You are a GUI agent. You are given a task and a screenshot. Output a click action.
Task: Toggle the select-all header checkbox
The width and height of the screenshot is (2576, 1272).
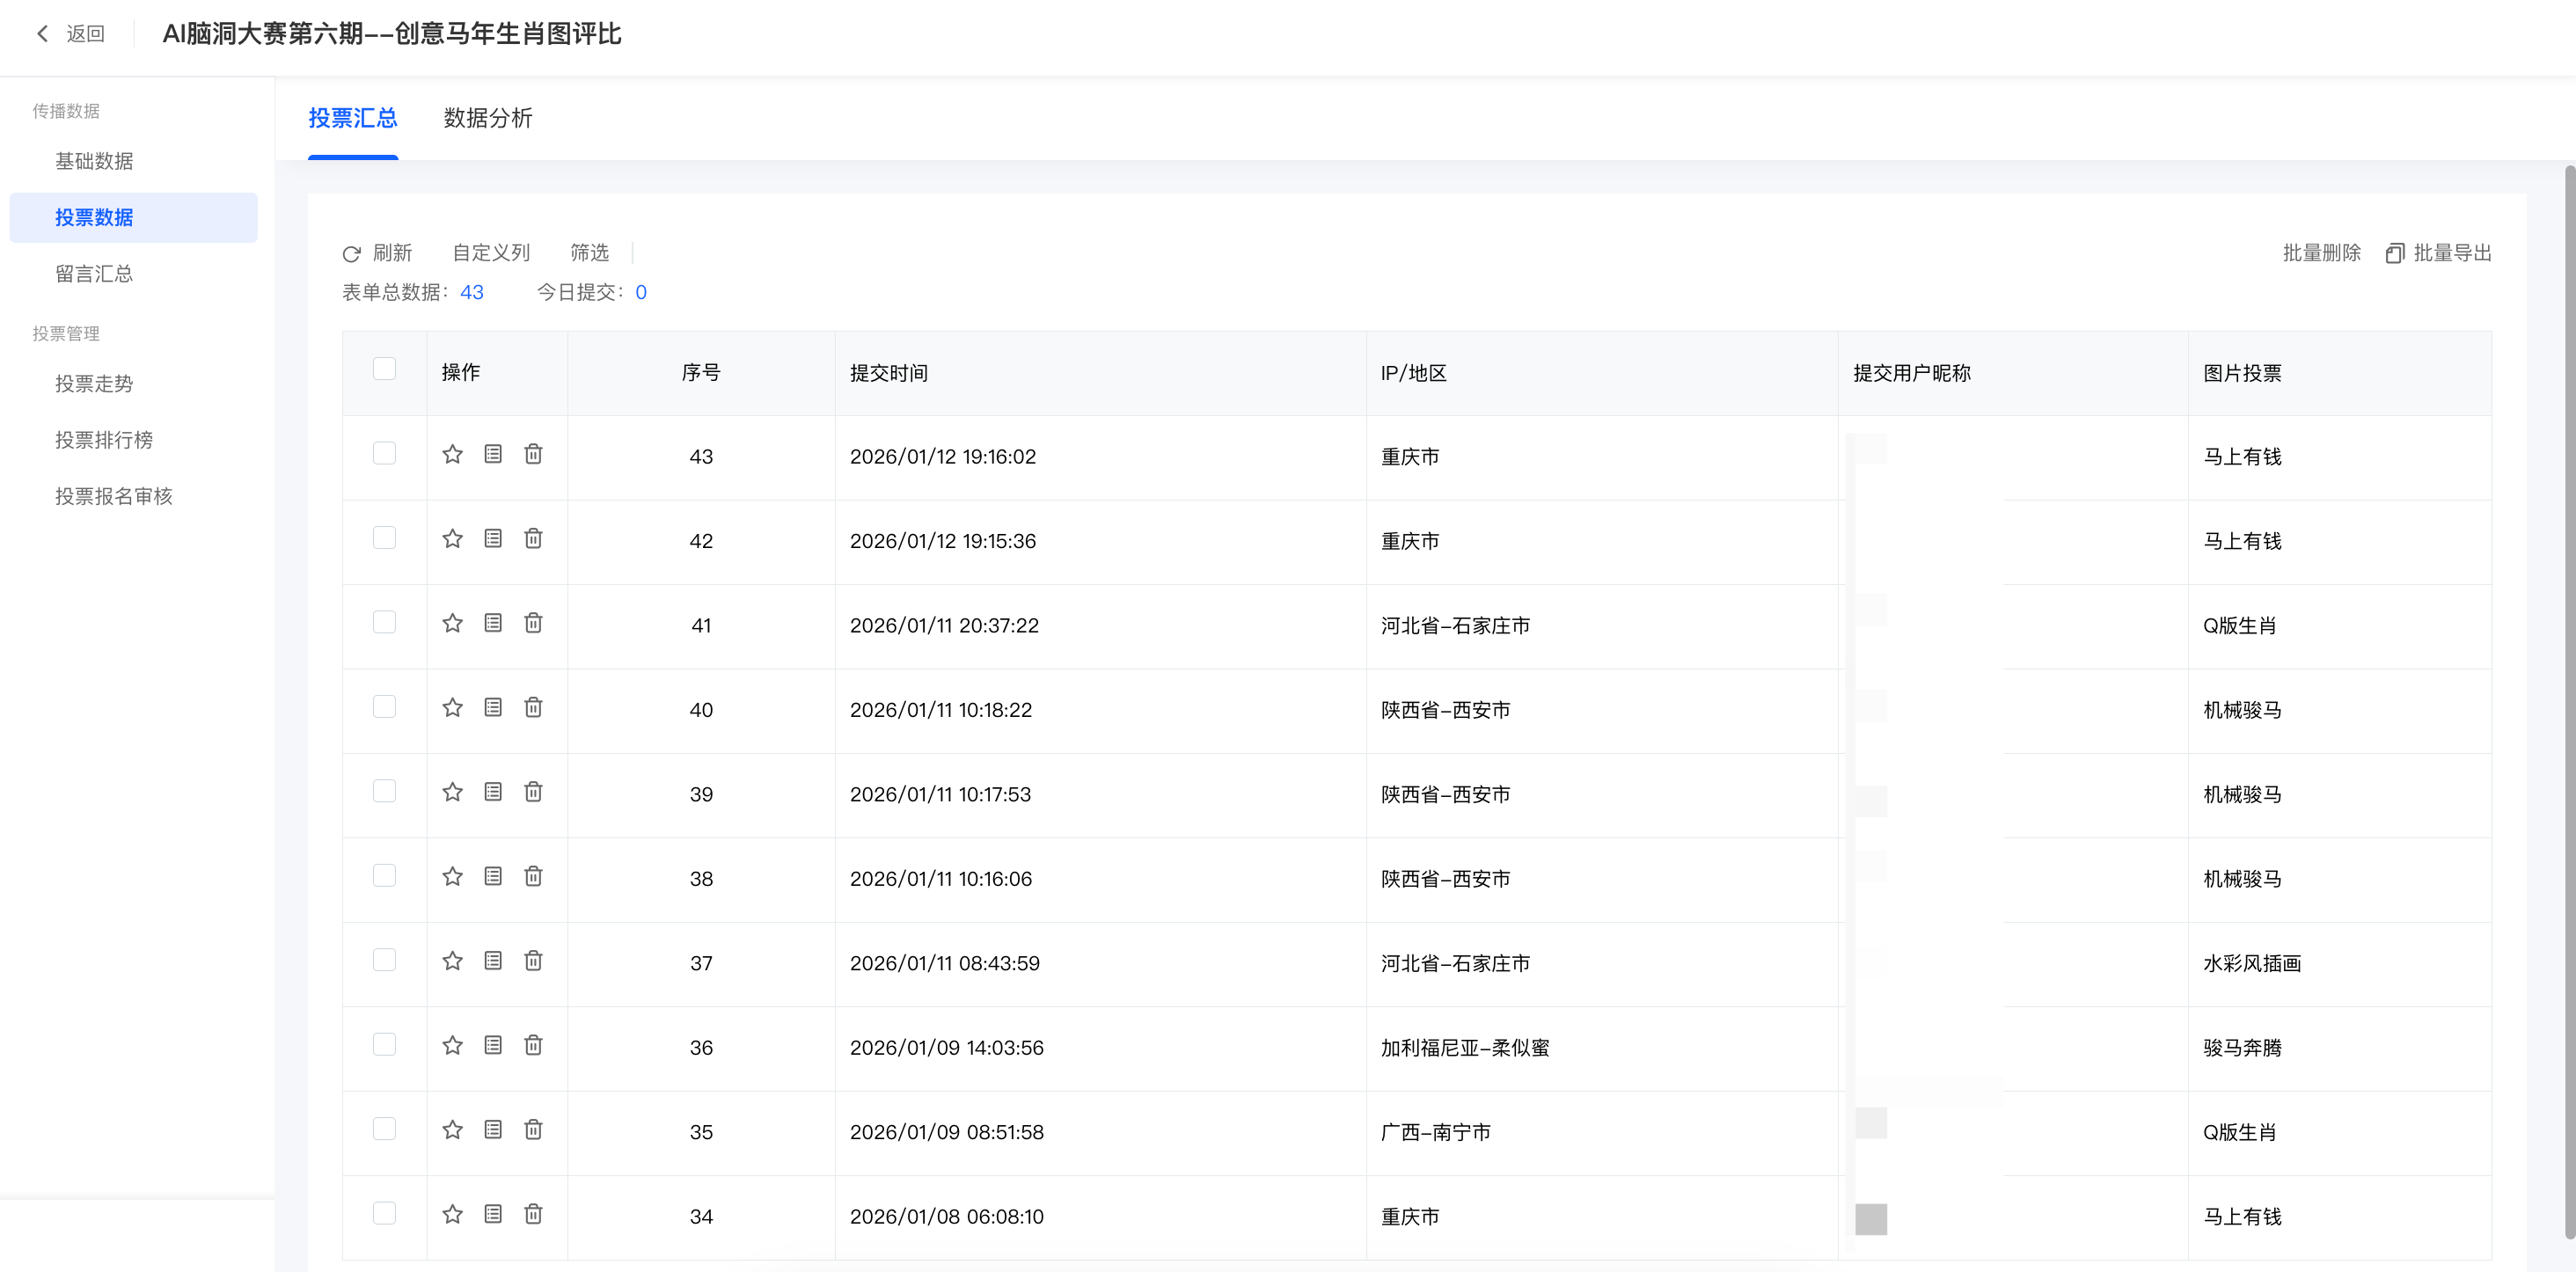pos(384,369)
